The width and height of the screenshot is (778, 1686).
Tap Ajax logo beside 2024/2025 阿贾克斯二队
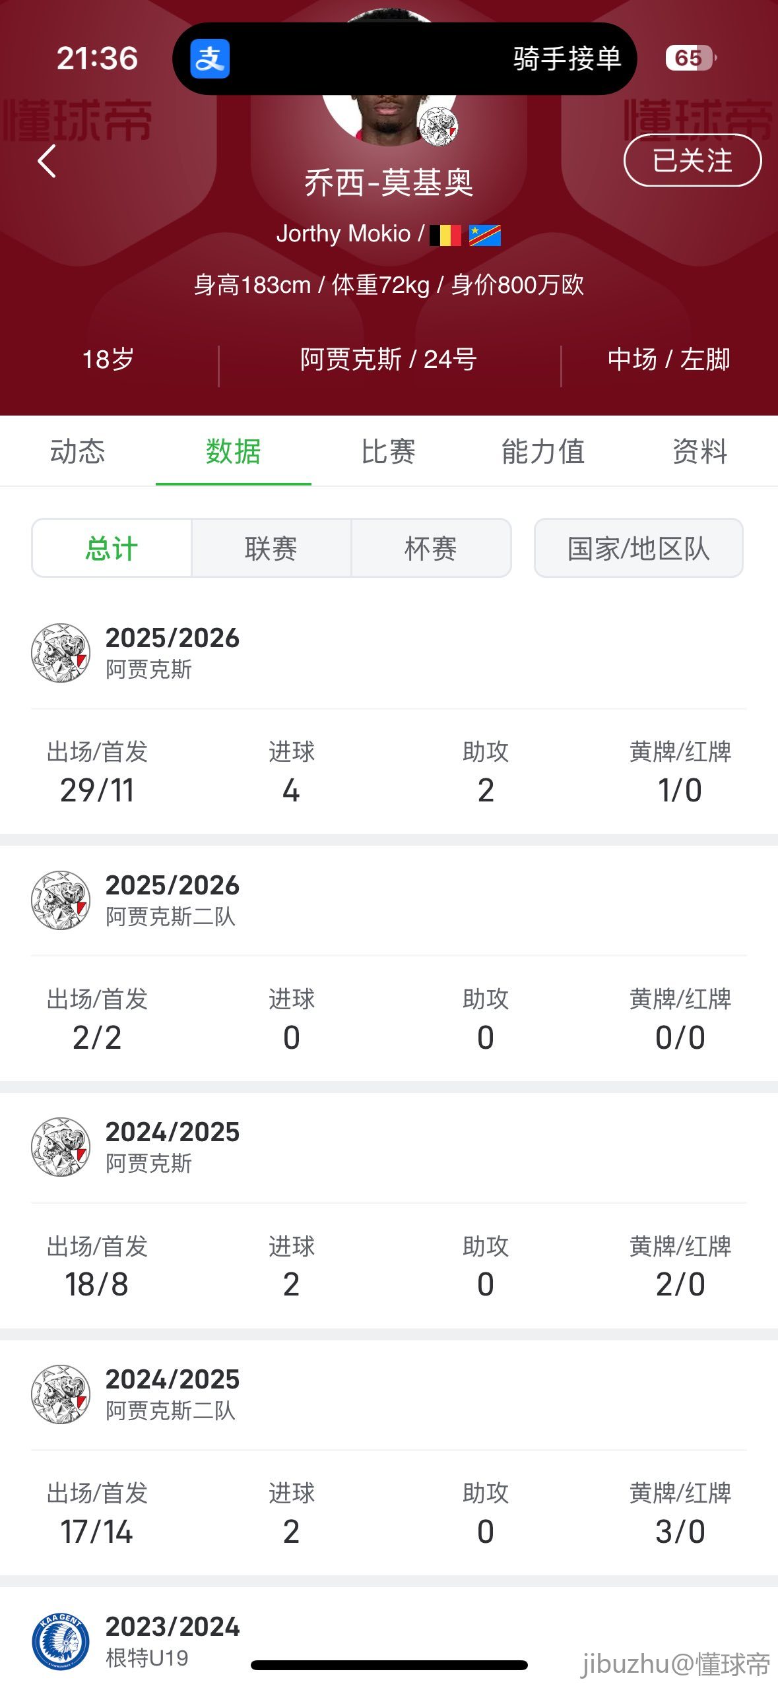click(61, 1394)
